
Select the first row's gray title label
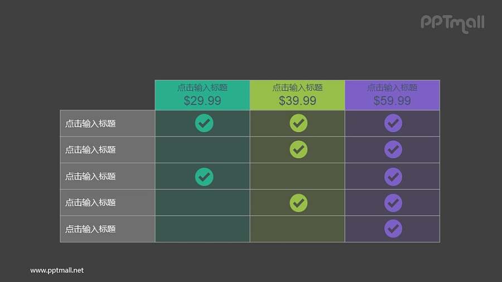coord(90,124)
